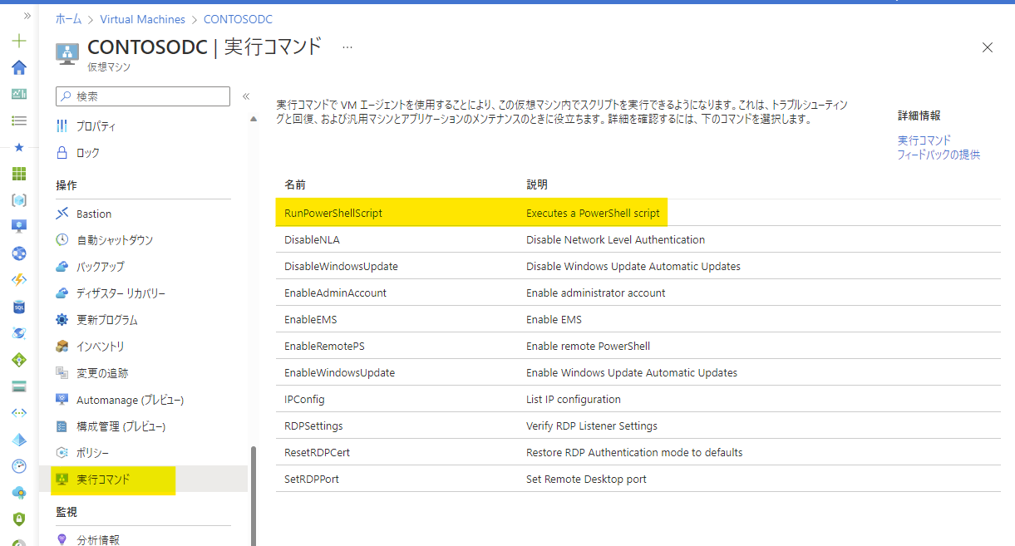Viewport: 1015px width, 546px height.
Task: Open the Dashboard chart icon
Action: tap(19, 94)
